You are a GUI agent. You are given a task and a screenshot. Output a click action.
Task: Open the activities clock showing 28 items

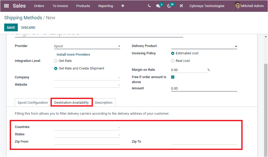169,6
